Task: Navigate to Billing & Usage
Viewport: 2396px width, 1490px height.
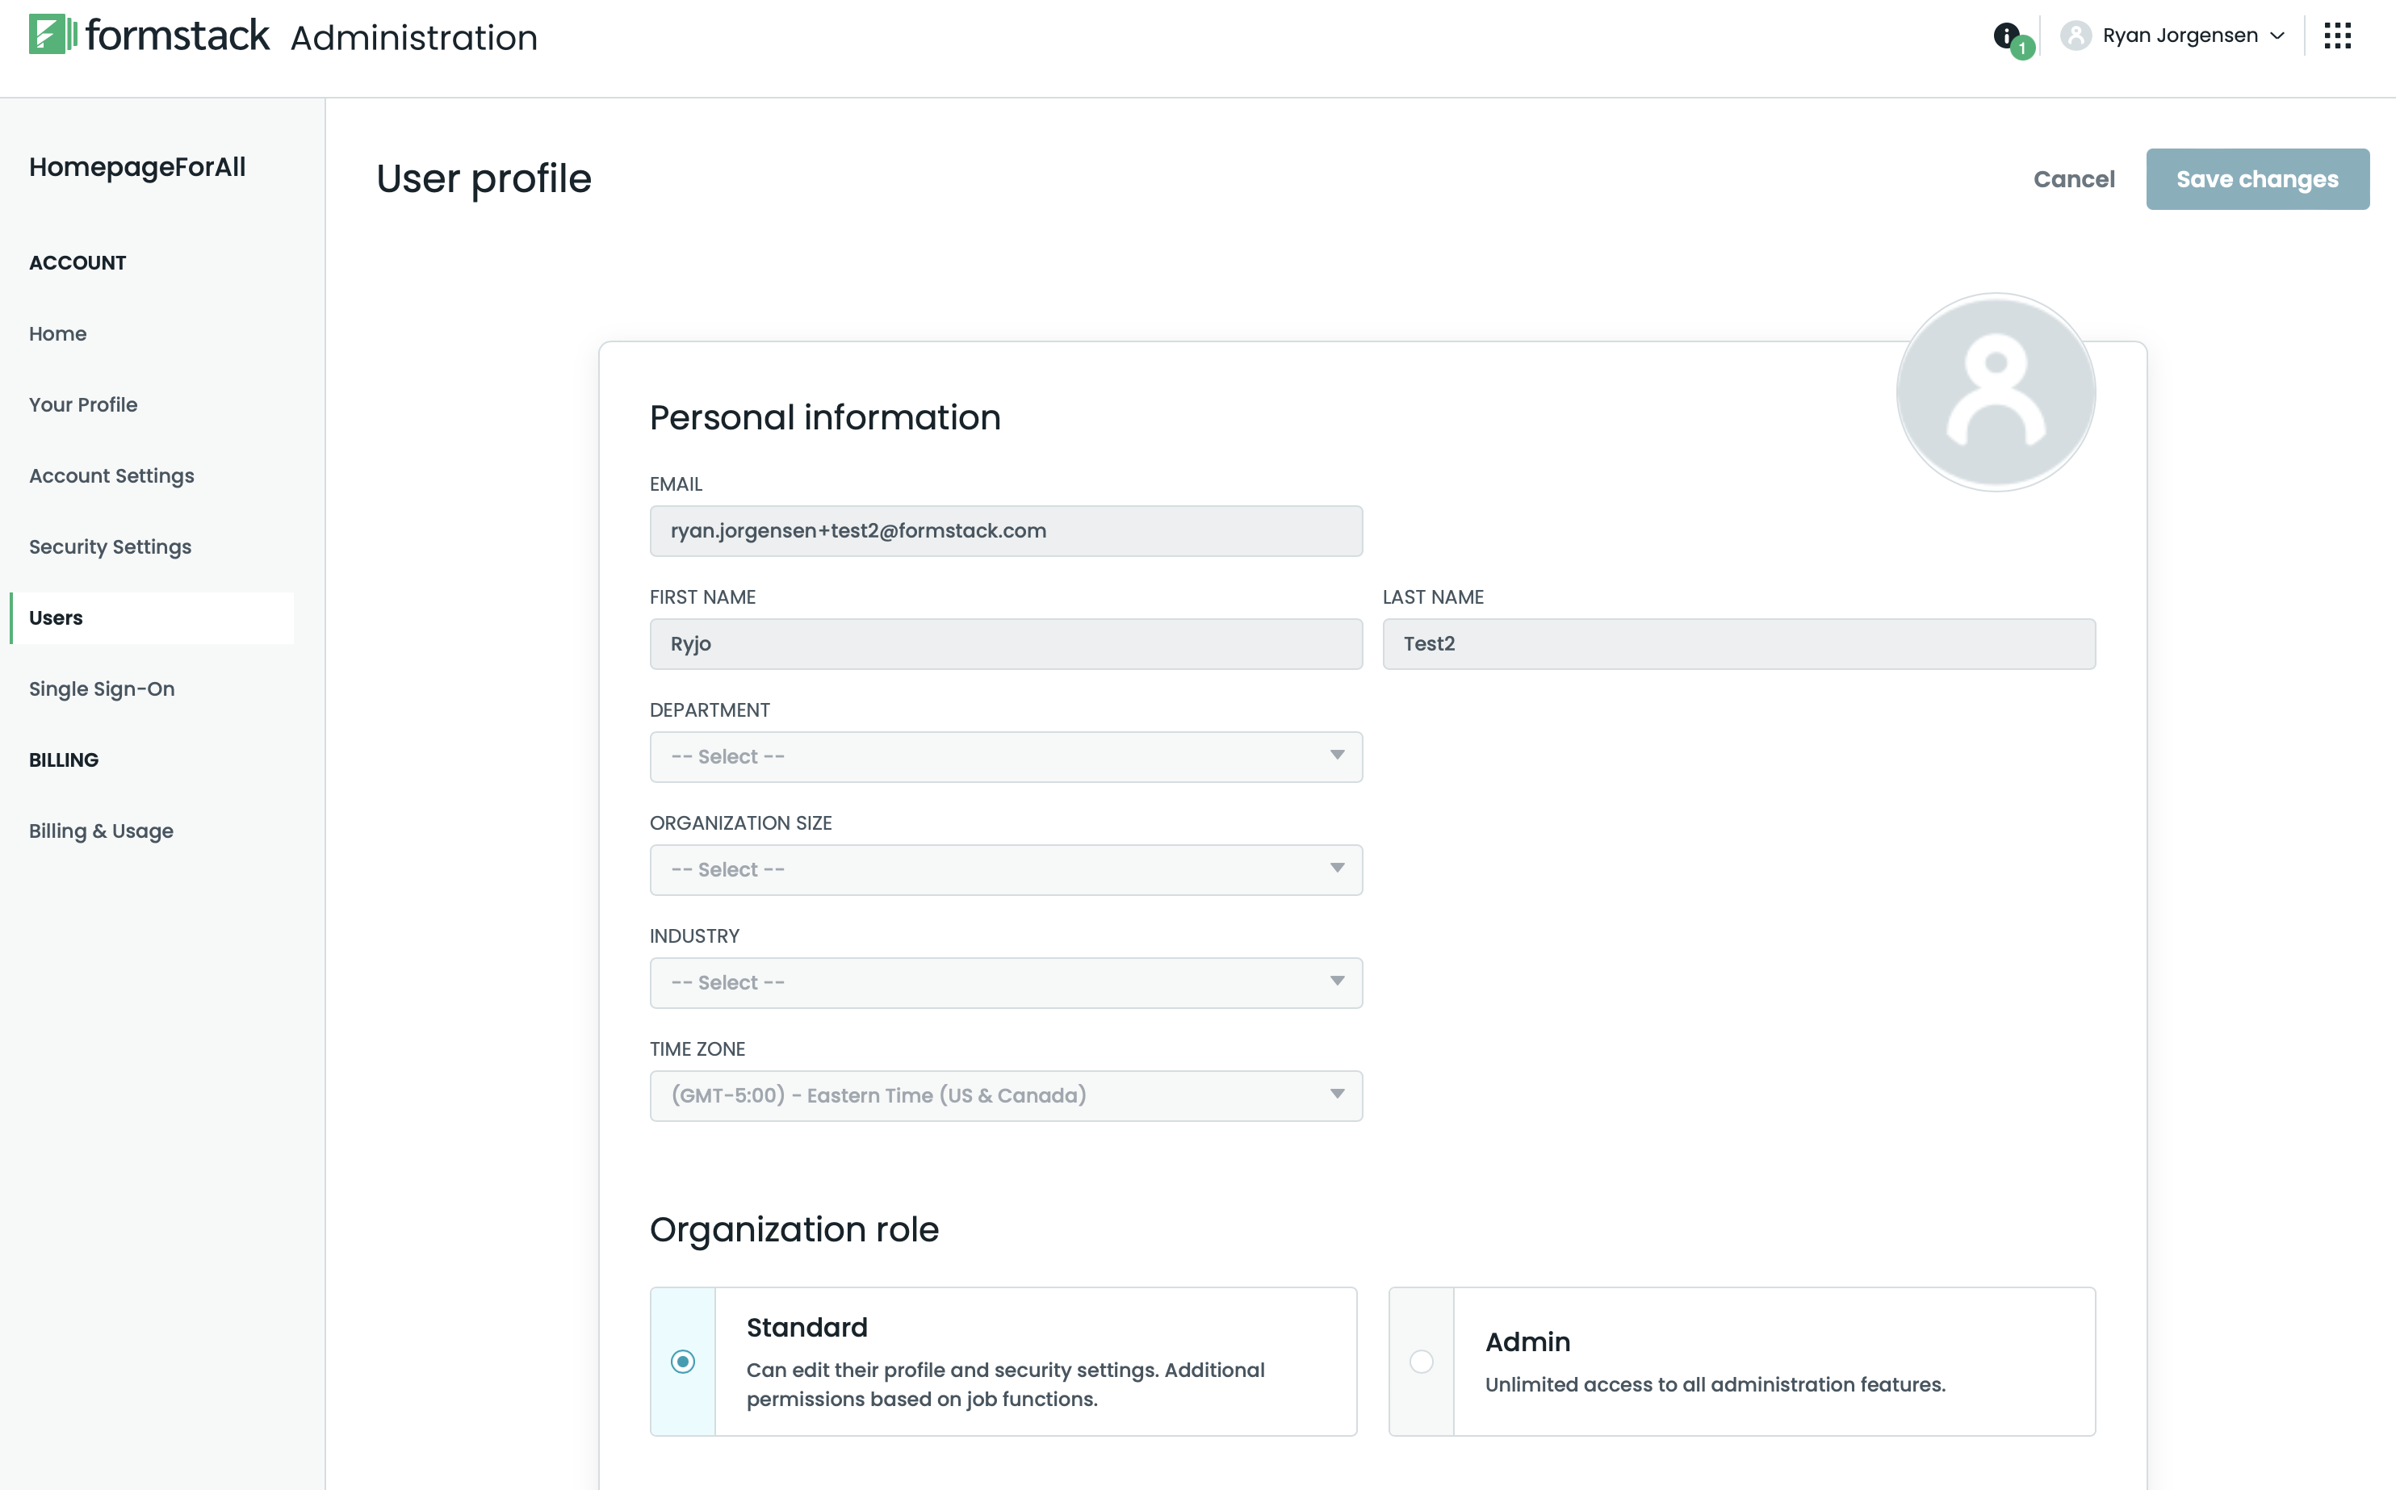Action: 102,831
